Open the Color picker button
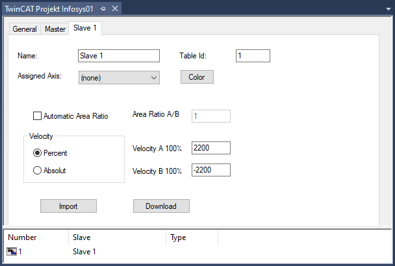The height and width of the screenshot is (266, 395). (x=197, y=77)
